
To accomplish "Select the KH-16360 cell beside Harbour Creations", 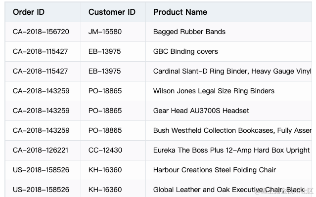I will [x=113, y=170].
